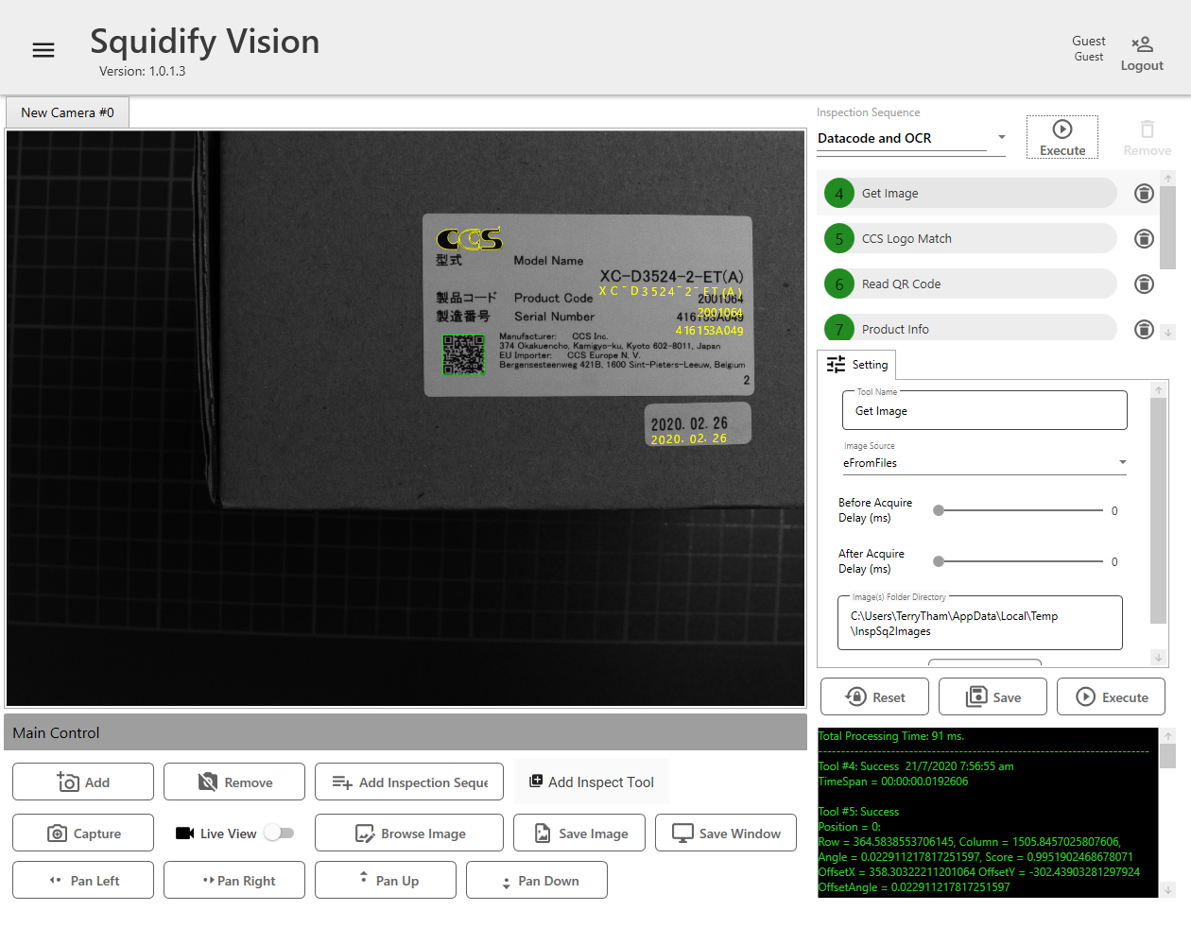Click log output scroll up arrow
The width and height of the screenshot is (1191, 928).
(x=1167, y=735)
